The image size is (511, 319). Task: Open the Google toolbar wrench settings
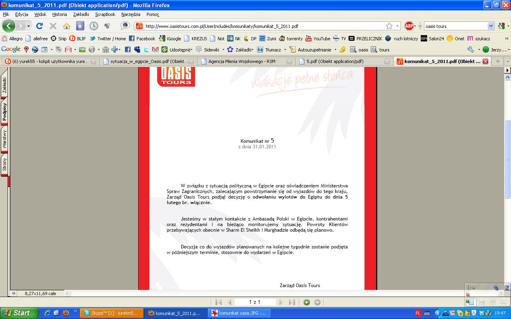click(471, 49)
